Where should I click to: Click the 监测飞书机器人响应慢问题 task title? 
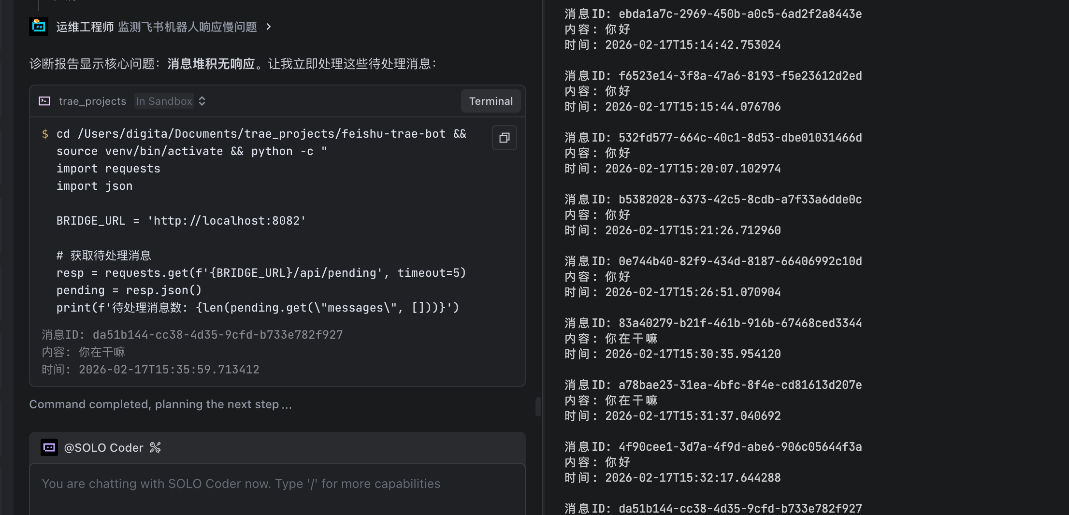[x=188, y=27]
